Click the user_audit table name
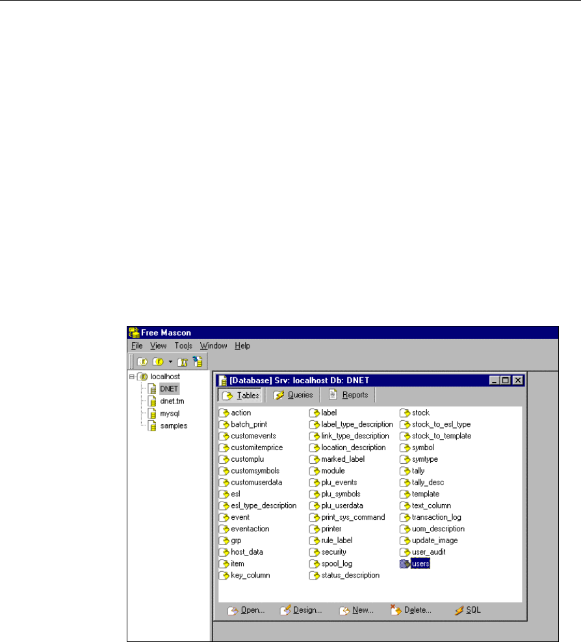The image size is (581, 642). (428, 552)
